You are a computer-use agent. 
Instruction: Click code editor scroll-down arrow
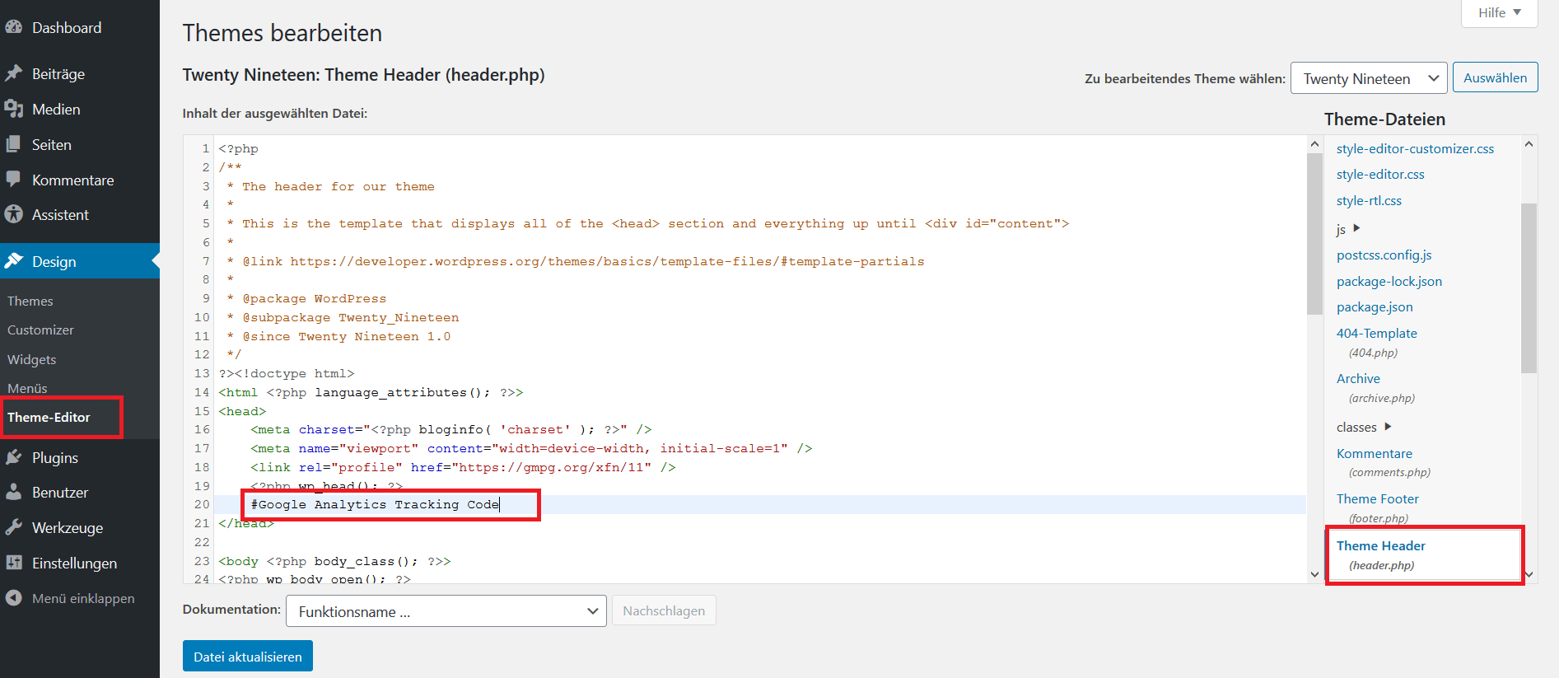1314,574
